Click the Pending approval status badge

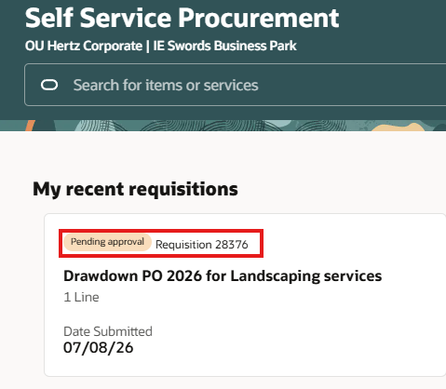[x=107, y=242]
